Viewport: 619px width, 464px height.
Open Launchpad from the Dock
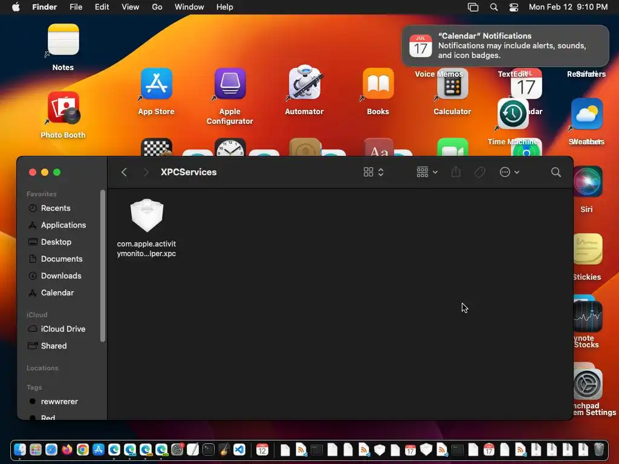click(x=36, y=449)
